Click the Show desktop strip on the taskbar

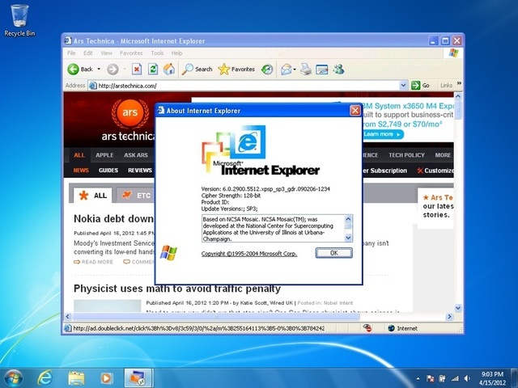515,378
